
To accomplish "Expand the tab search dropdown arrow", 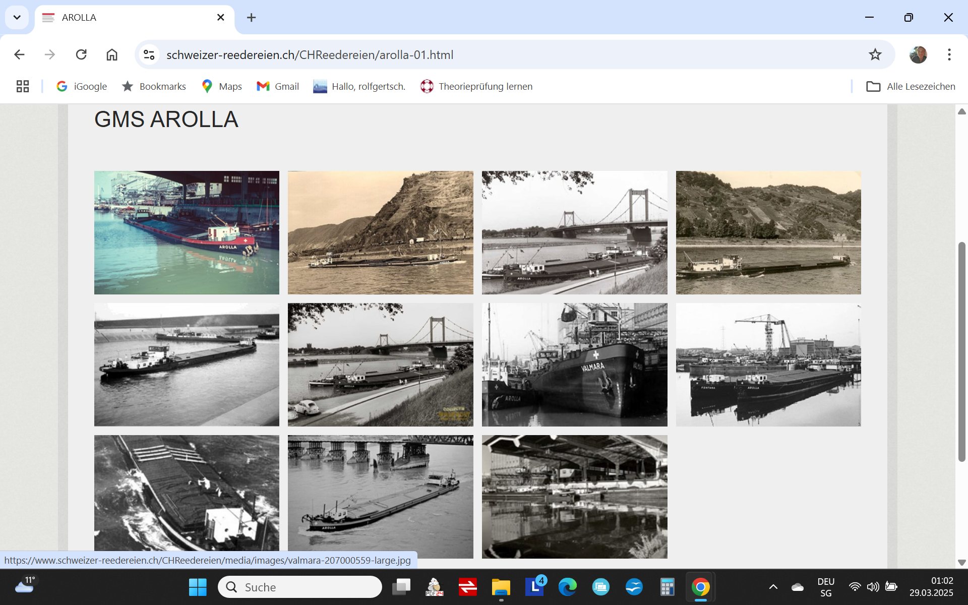I will point(17,18).
